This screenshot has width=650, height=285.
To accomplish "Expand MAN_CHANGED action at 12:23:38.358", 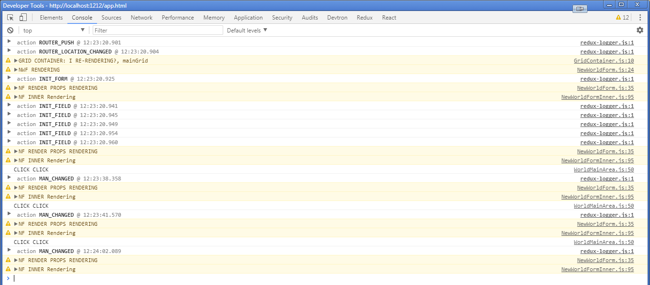I will click(9, 178).
